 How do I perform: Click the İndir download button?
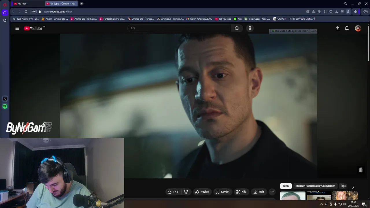(x=259, y=192)
